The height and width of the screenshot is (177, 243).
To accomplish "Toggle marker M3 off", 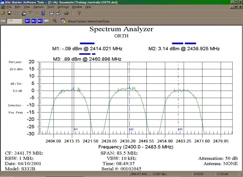I will click(40, 21).
